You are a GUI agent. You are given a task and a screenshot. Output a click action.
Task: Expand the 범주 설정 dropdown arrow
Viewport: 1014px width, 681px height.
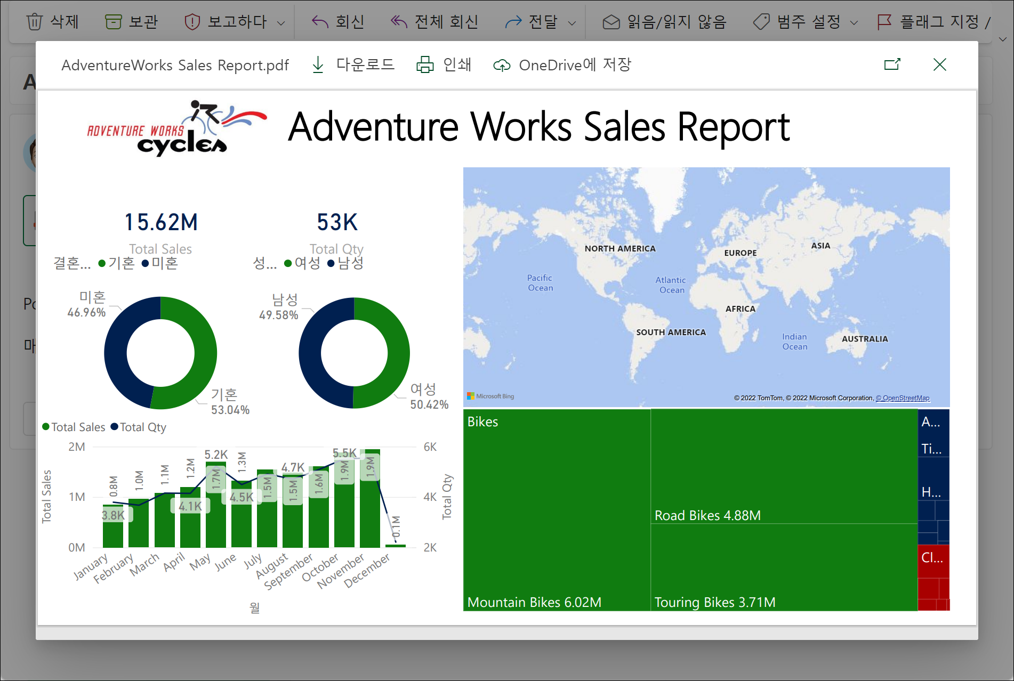(x=854, y=23)
